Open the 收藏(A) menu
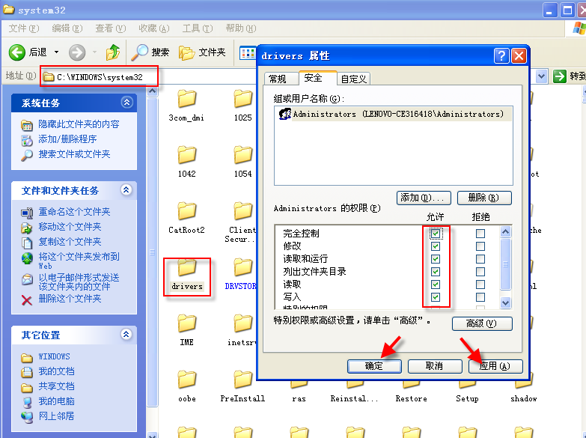Image resolution: width=586 pixels, height=438 pixels. coord(153,28)
